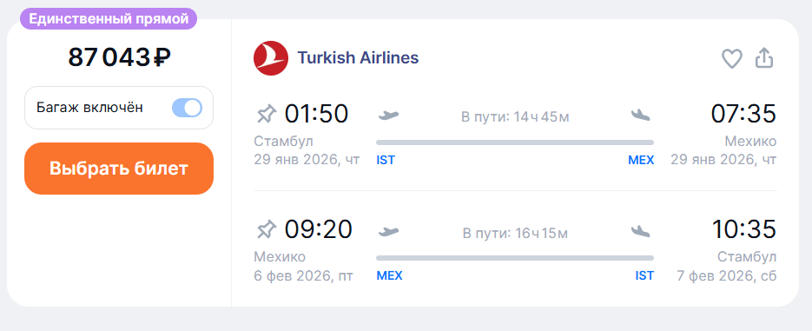Click the landing plane icon for outbound flight
The height and width of the screenshot is (331, 812).
click(x=641, y=115)
